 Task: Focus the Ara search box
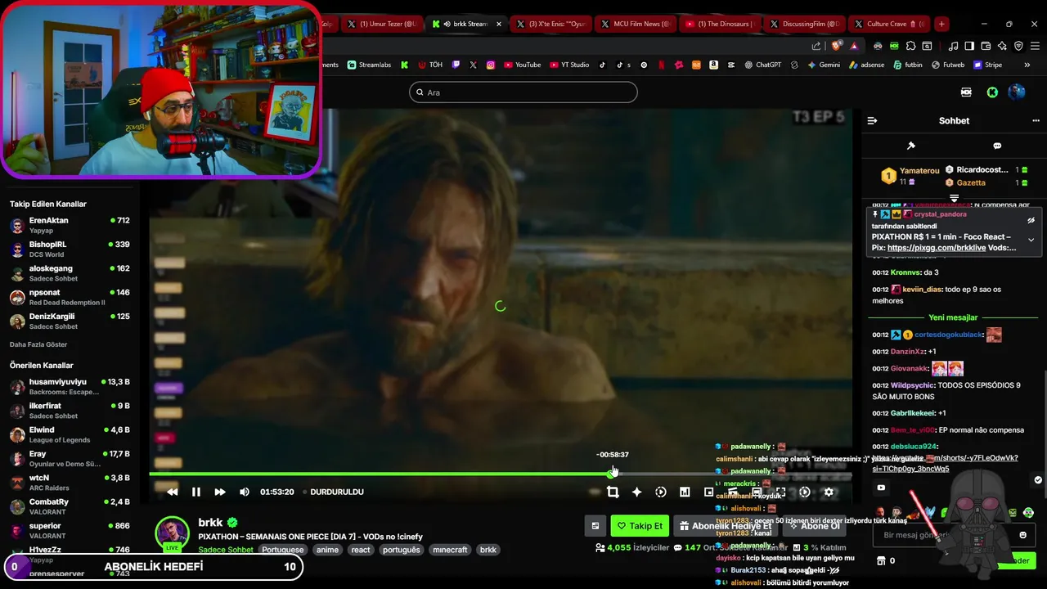point(523,92)
